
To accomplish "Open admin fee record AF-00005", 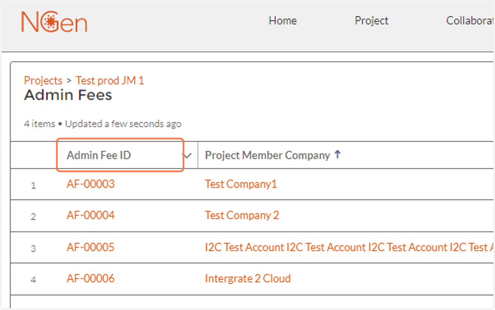I will pyautogui.click(x=90, y=247).
